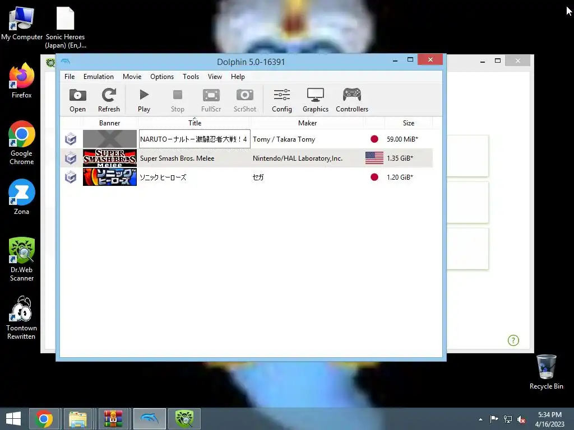Screen dimensions: 574x430
Task: Click the Tomy / Takara Tomy maker cell
Action: tap(284, 139)
